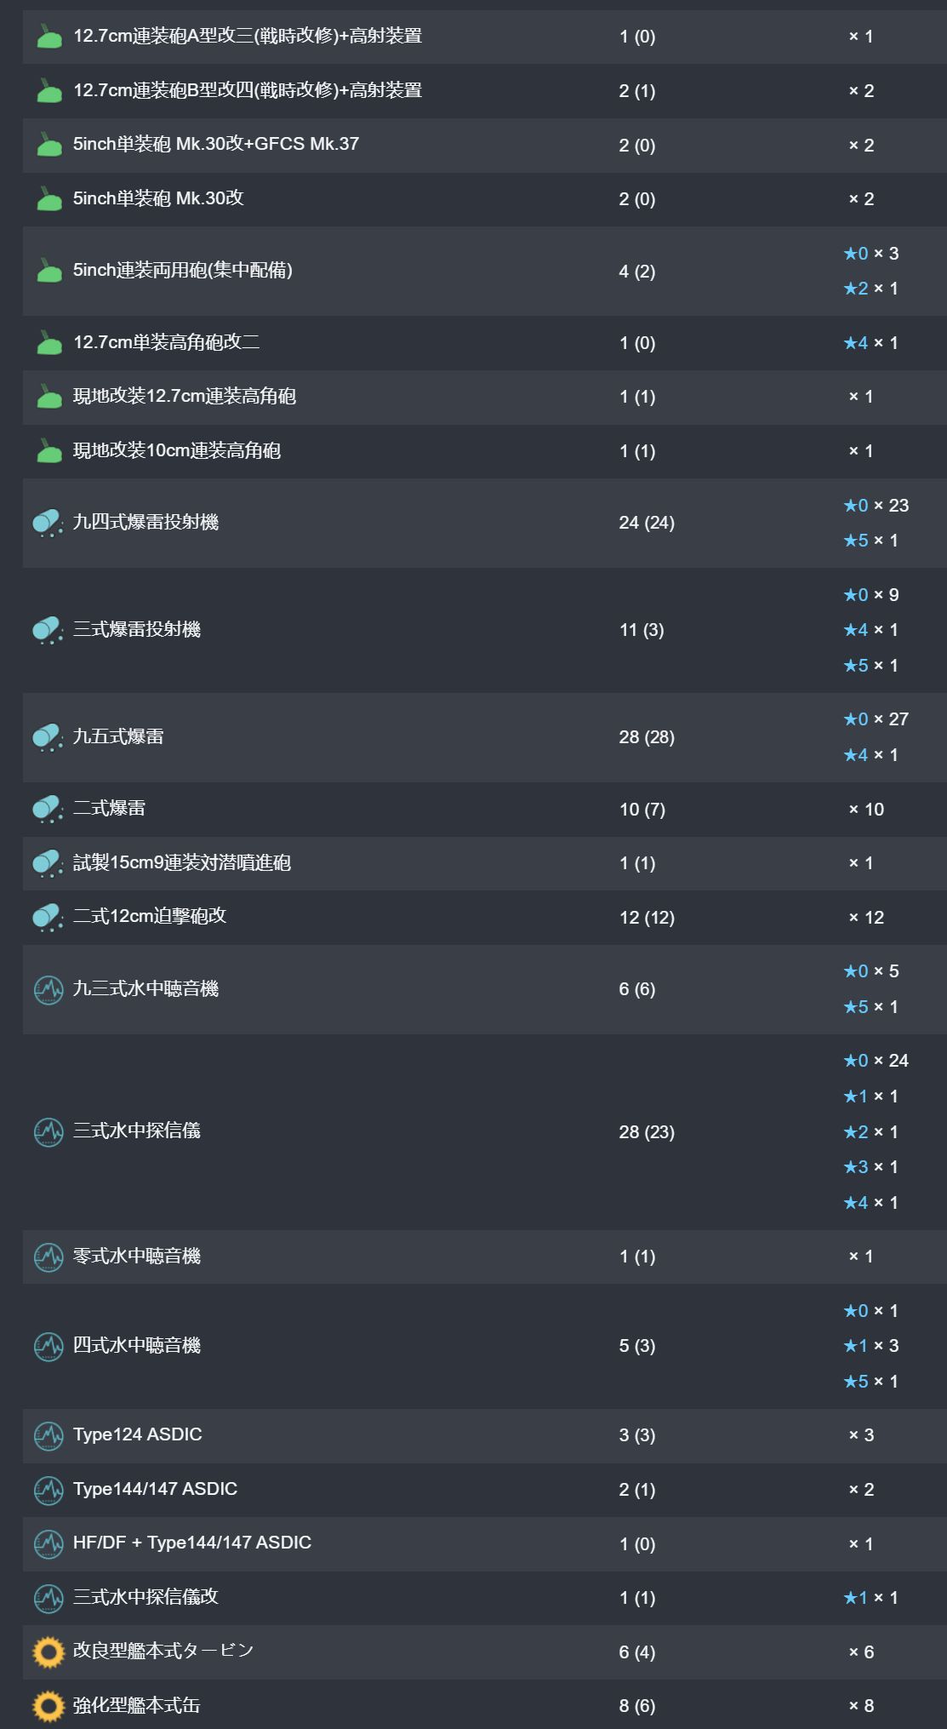Select 三式水中探信儀 equipment name
The width and height of the screenshot is (947, 1729).
pyautogui.click(x=136, y=1131)
